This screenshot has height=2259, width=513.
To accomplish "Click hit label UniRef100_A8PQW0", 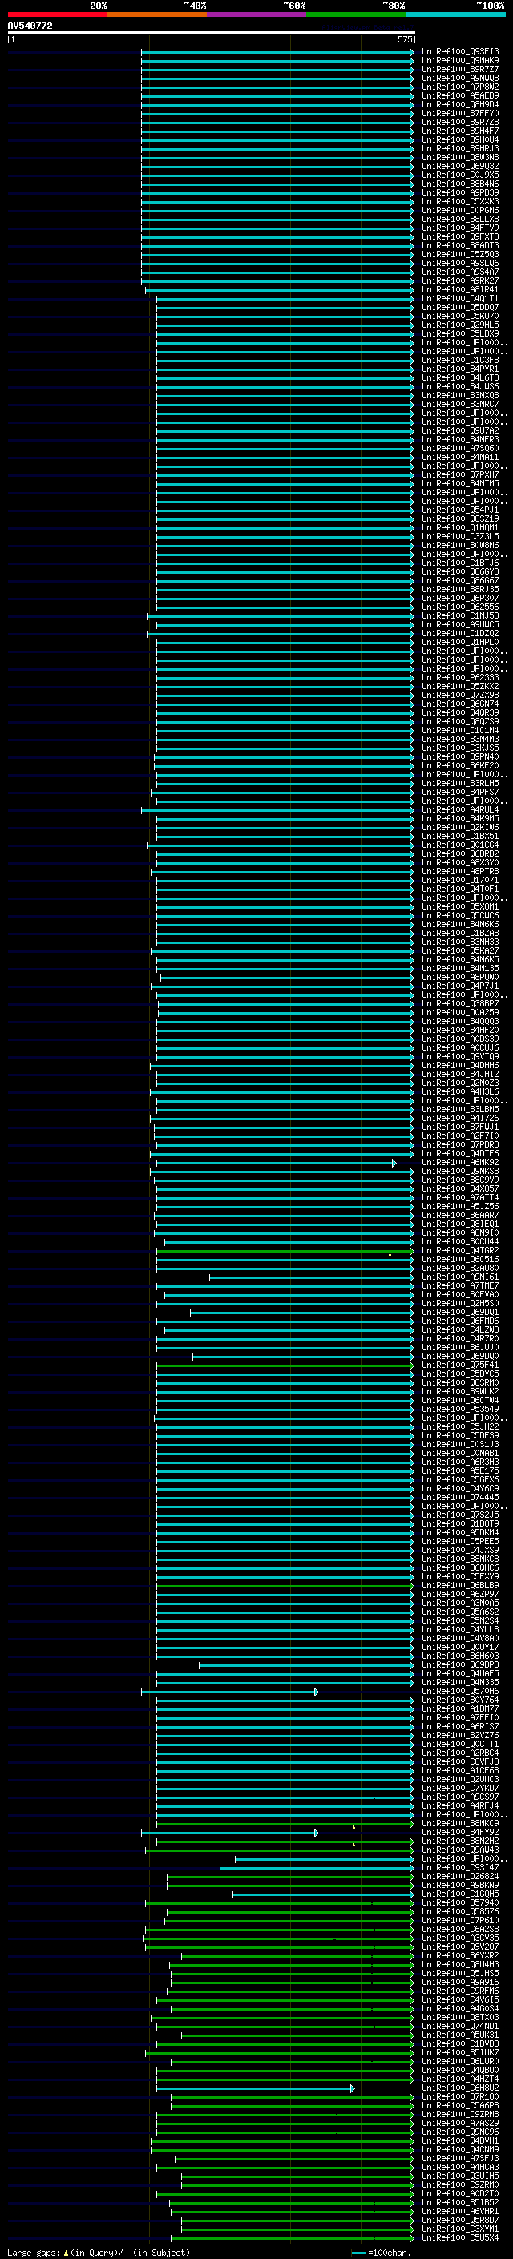I will point(460,977).
